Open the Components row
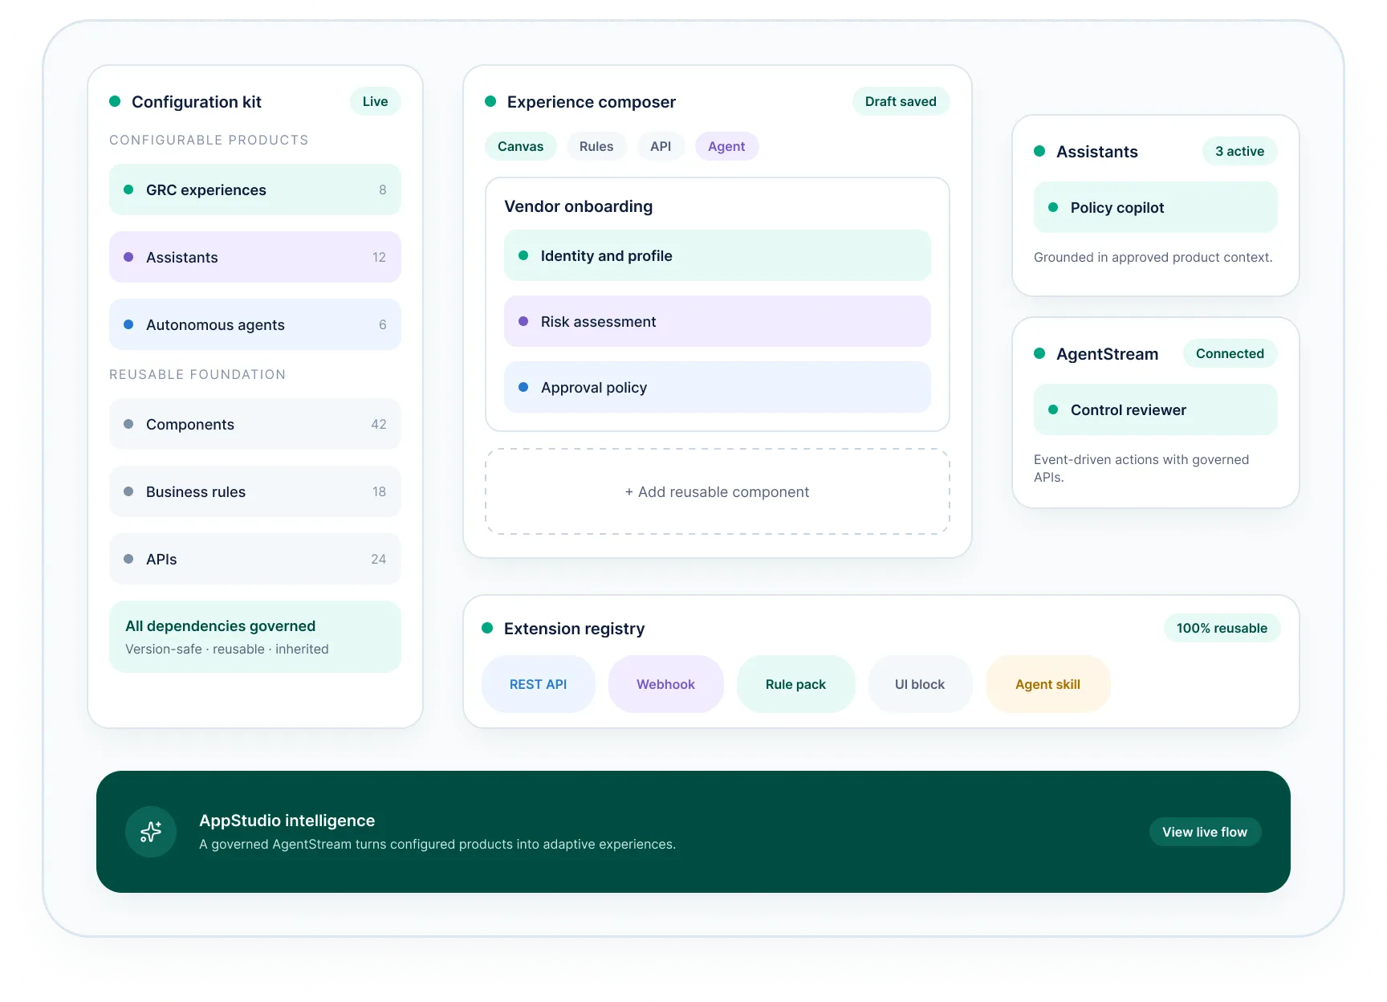The height and width of the screenshot is (1002, 1387). [255, 424]
